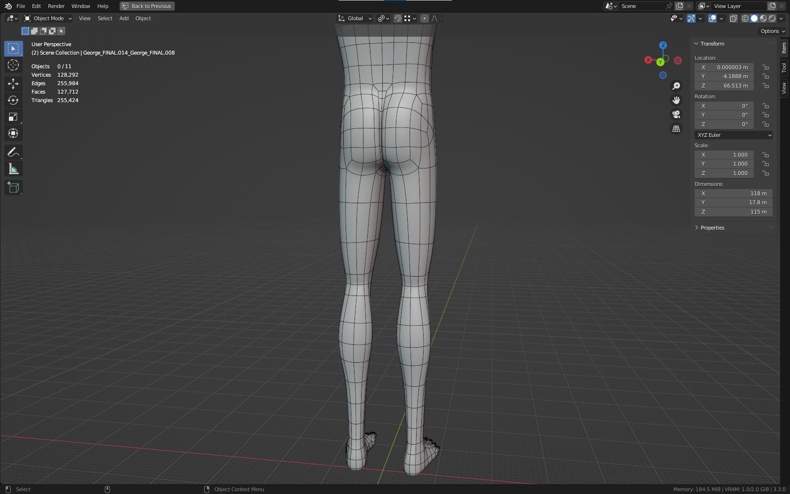Select the Select Box tool

tap(13, 48)
